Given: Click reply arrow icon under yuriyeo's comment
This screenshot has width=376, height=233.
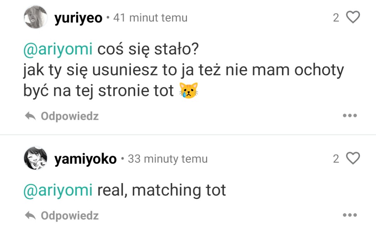Looking at the screenshot, I should (x=31, y=116).
